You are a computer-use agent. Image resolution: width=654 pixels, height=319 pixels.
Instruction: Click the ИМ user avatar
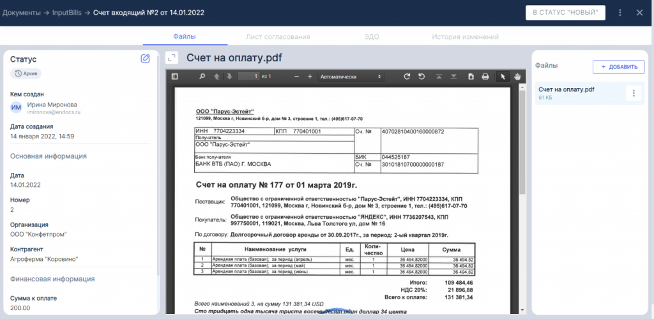click(x=16, y=107)
